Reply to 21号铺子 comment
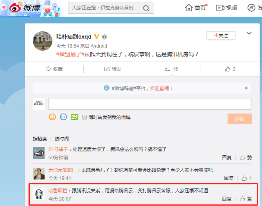Viewport: 262px width, 206px height. [227, 158]
